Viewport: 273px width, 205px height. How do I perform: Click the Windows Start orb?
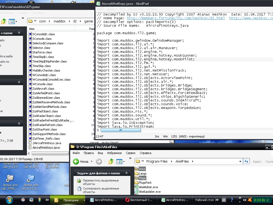click(9, 200)
